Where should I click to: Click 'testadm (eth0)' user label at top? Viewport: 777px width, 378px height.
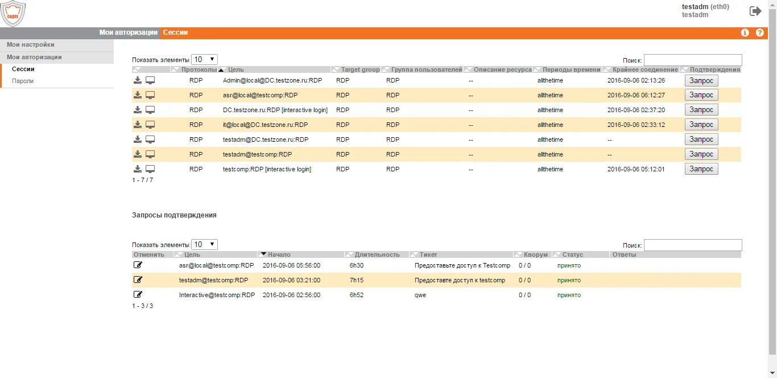click(x=705, y=7)
